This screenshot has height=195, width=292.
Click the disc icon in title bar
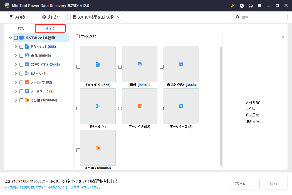[x=242, y=6]
